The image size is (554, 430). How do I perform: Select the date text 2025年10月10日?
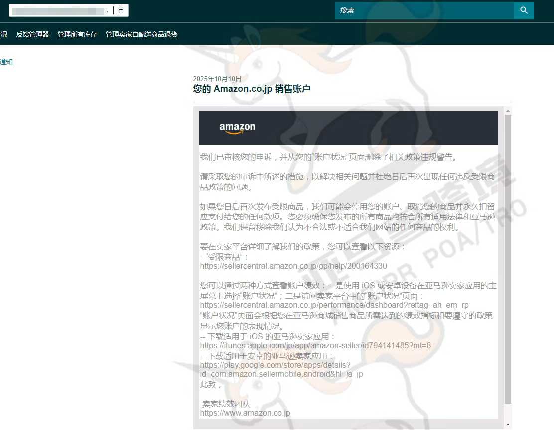(x=217, y=79)
